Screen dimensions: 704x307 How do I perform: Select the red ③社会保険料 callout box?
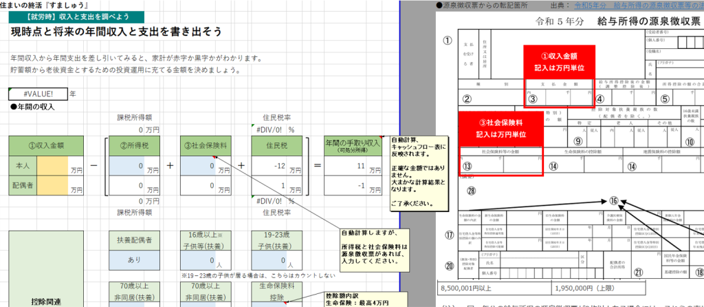pyautogui.click(x=500, y=128)
